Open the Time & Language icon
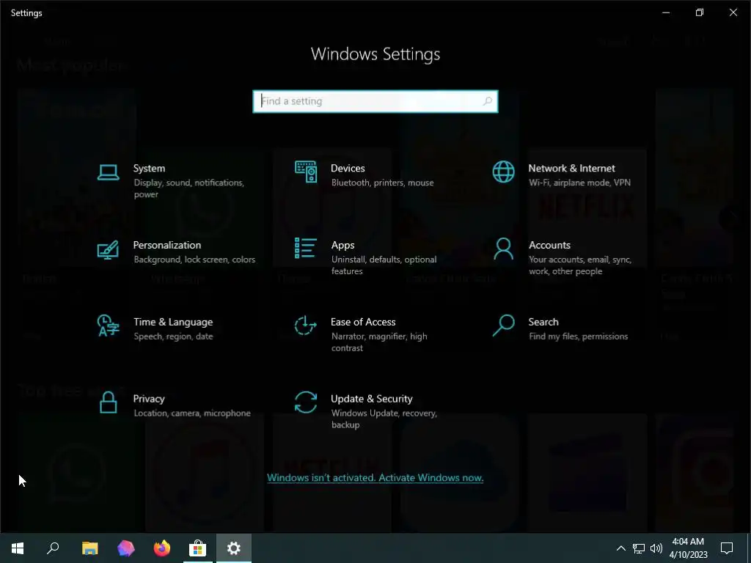 point(109,325)
